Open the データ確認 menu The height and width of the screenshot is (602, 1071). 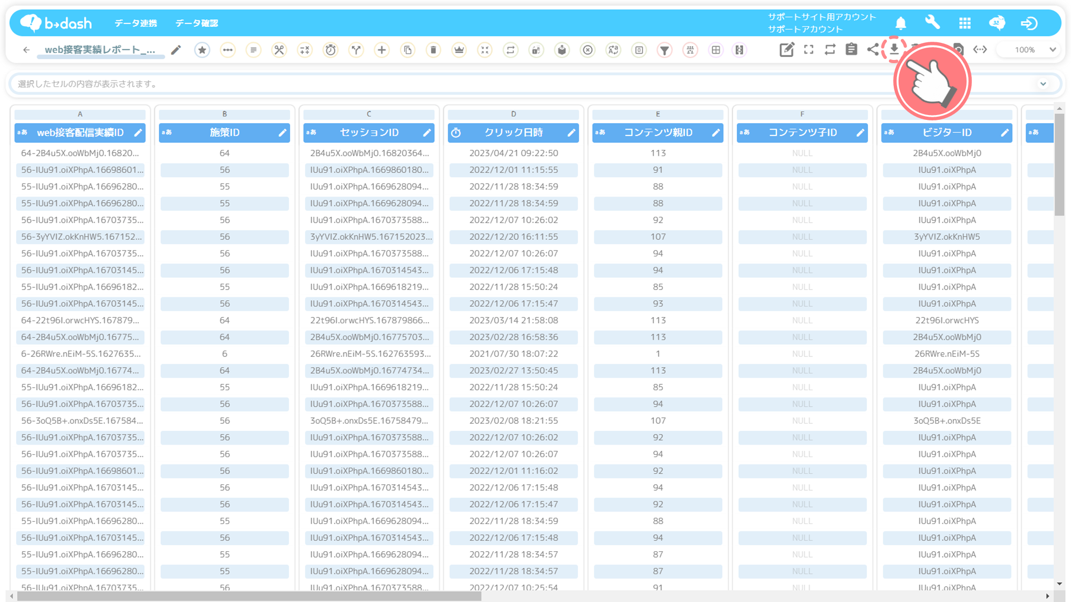(197, 23)
